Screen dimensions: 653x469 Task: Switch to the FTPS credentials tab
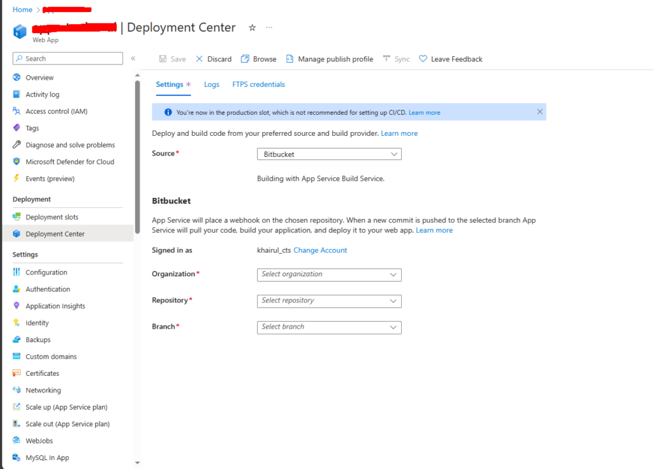[x=258, y=84]
